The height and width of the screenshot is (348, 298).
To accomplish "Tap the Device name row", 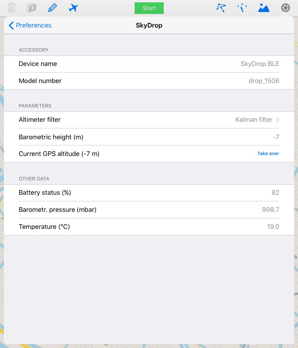I will tap(149, 64).
